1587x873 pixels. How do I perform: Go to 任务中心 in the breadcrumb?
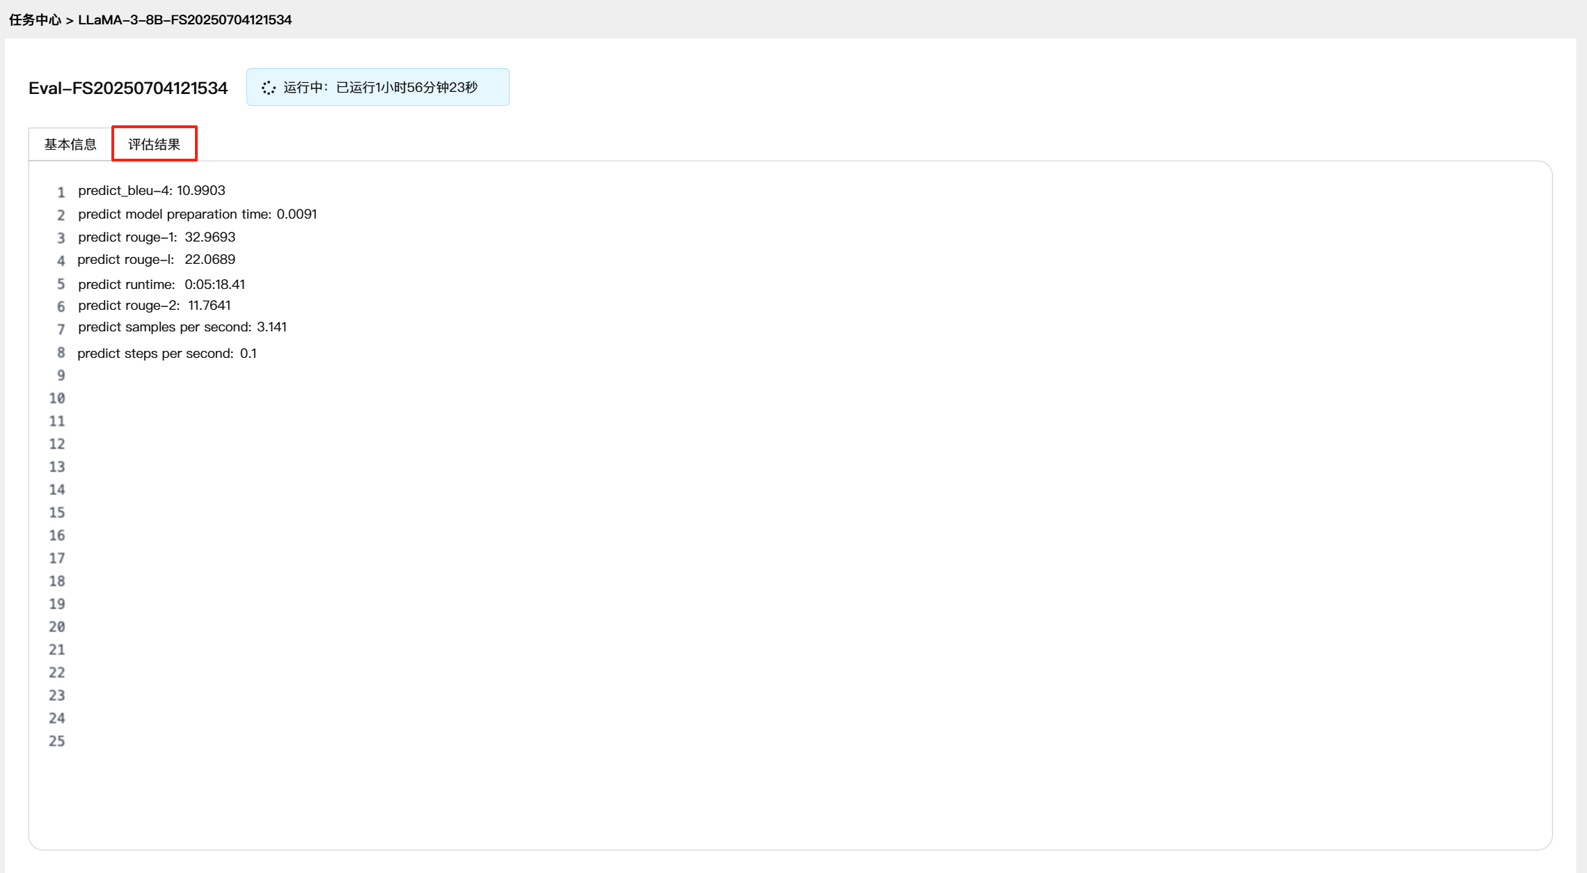pyautogui.click(x=35, y=19)
